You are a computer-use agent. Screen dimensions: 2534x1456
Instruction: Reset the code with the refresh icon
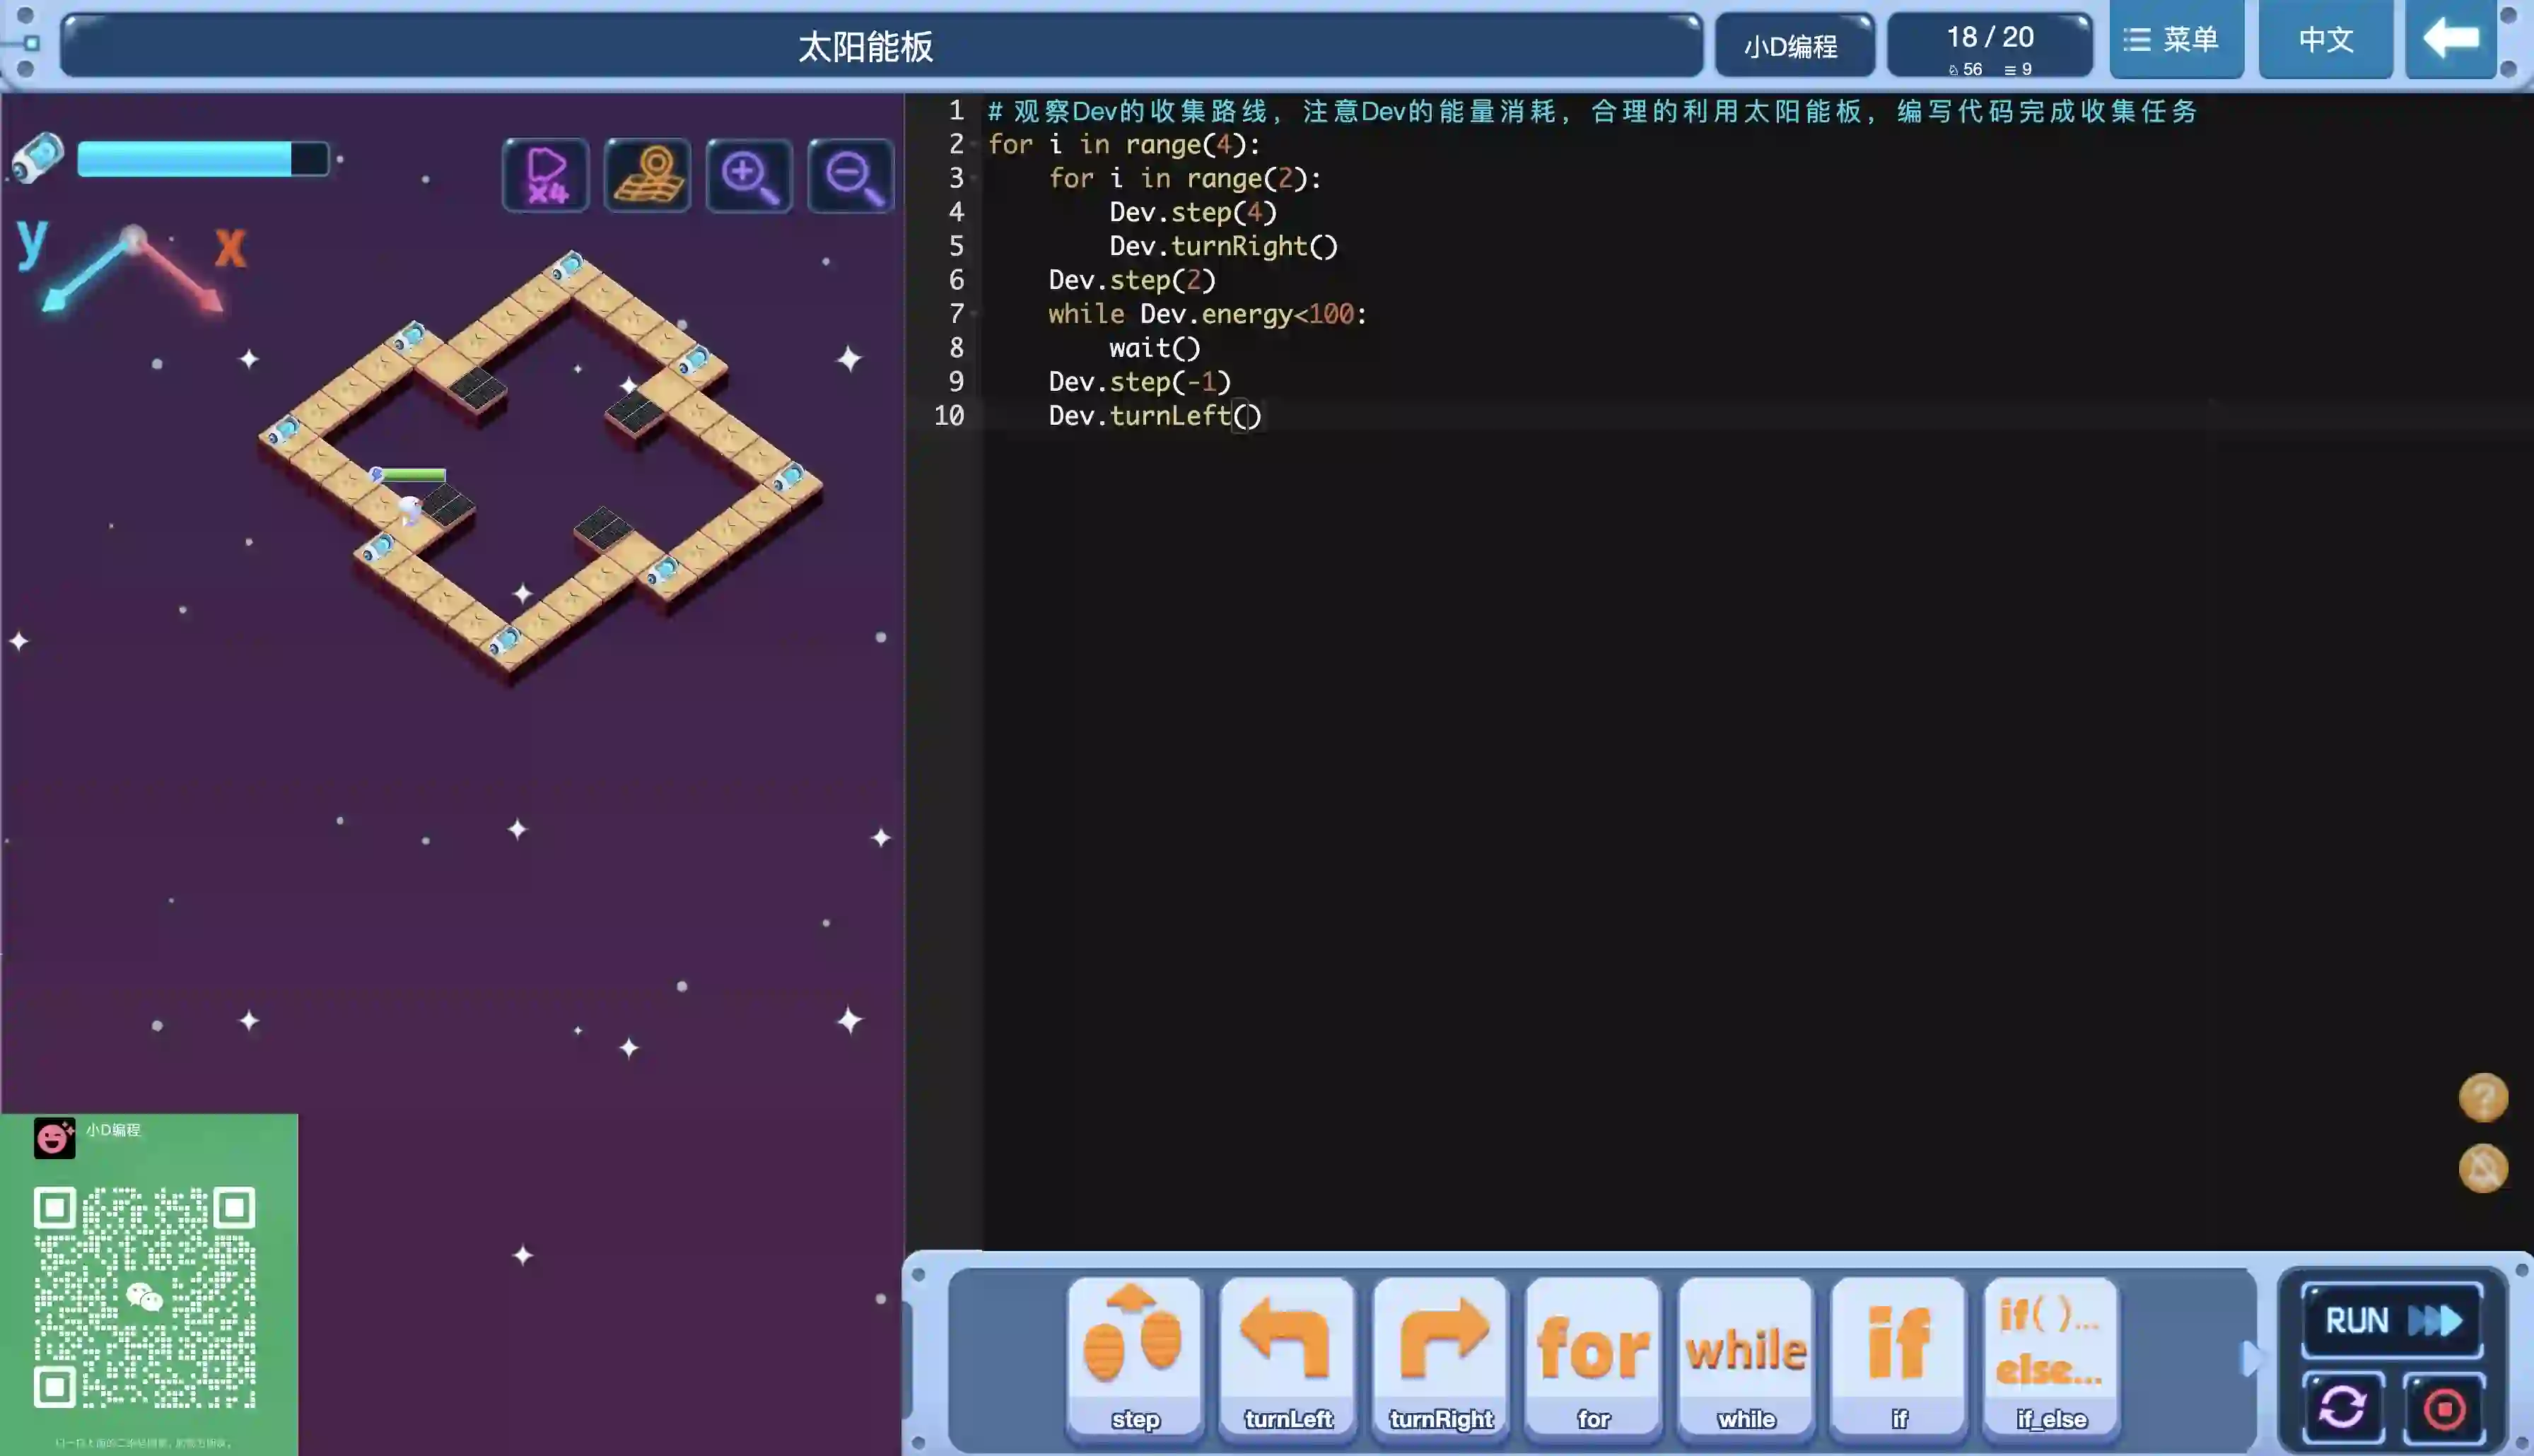(x=2342, y=1408)
